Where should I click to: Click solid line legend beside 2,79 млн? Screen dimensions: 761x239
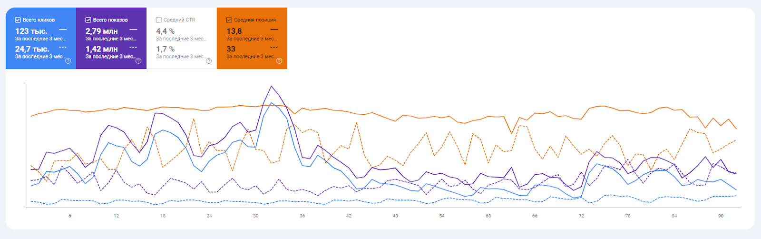133,30
